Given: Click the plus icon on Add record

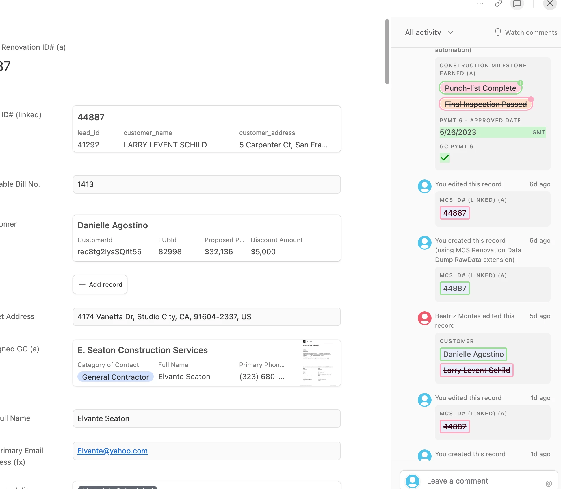Looking at the screenshot, I should coord(82,284).
